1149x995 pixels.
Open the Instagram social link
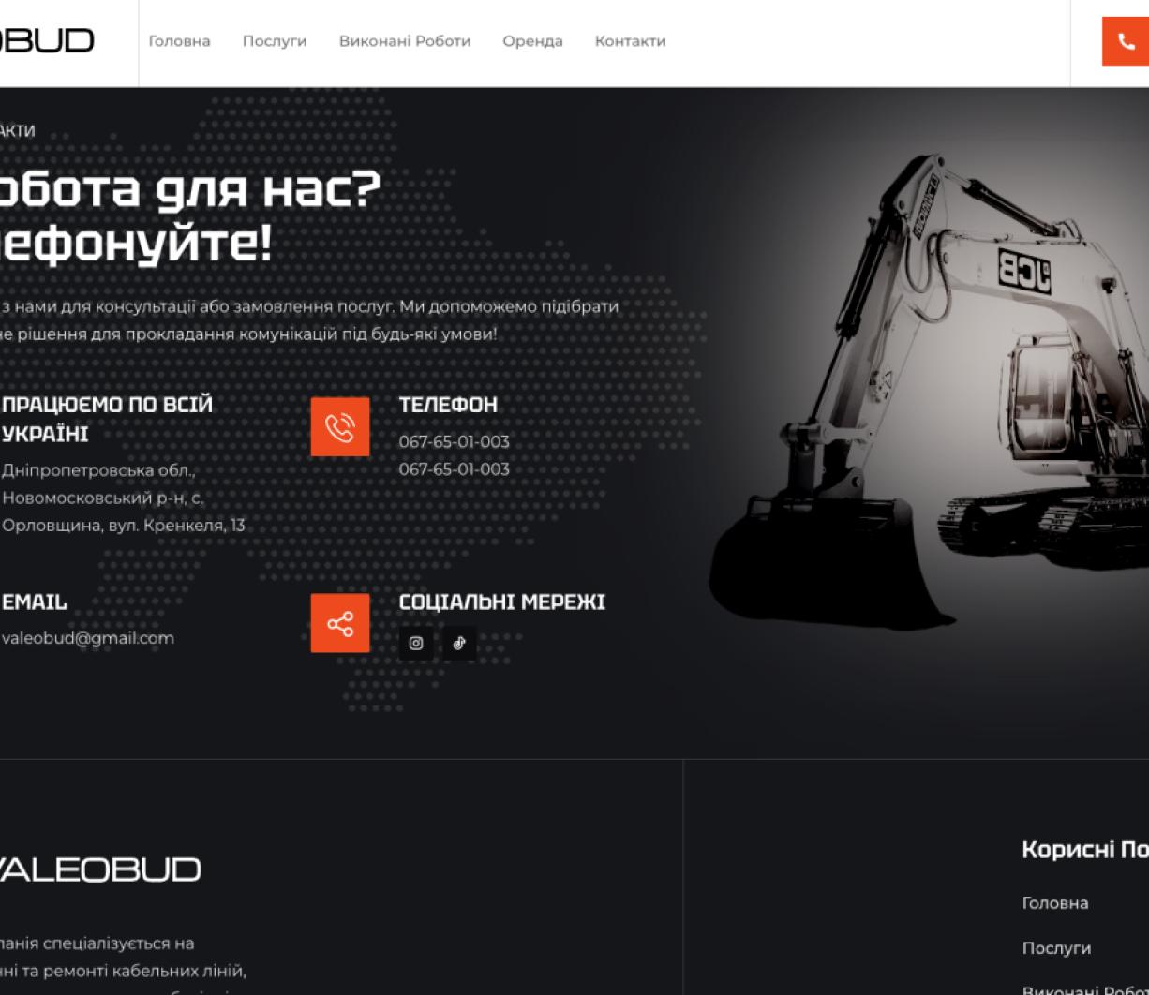[416, 644]
